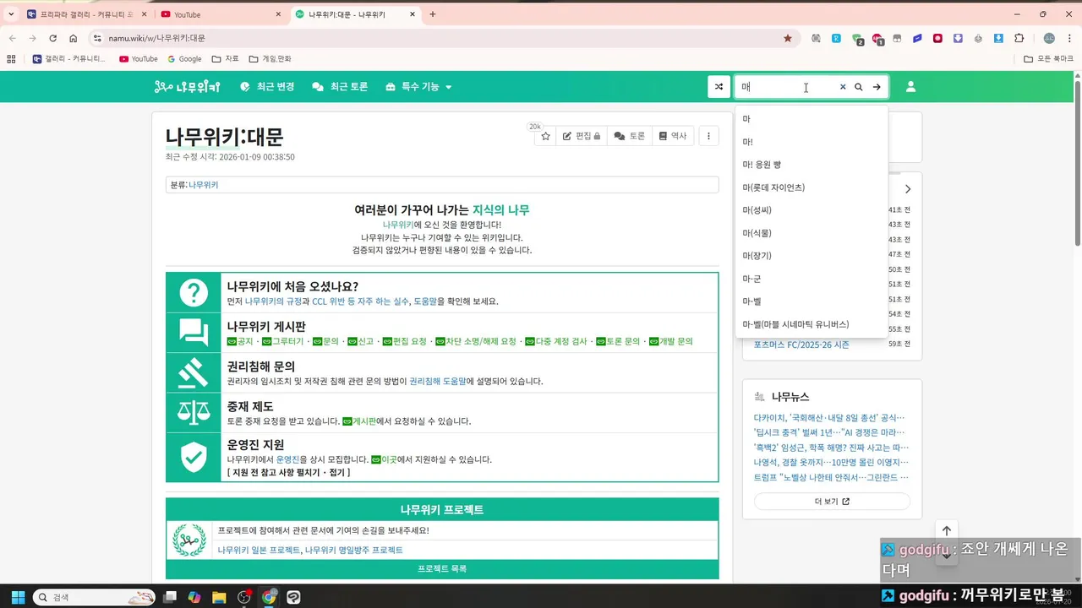Click the Chrome profile avatar

pos(1049,38)
